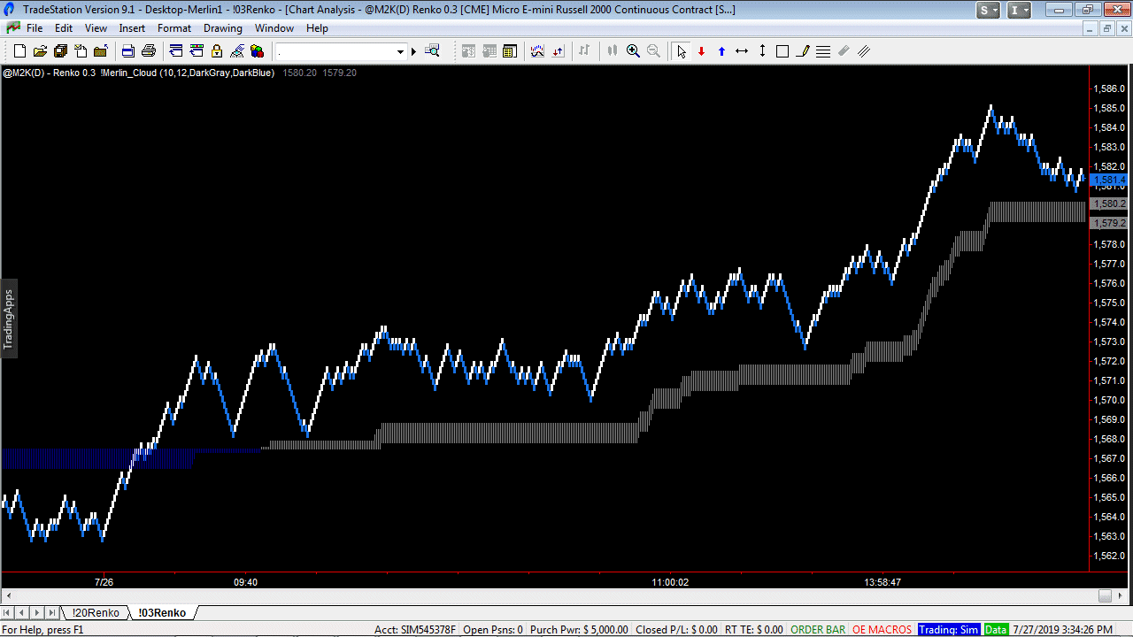This screenshot has width=1133, height=637.
Task: Select the trendline pencil tool
Action: tap(803, 51)
